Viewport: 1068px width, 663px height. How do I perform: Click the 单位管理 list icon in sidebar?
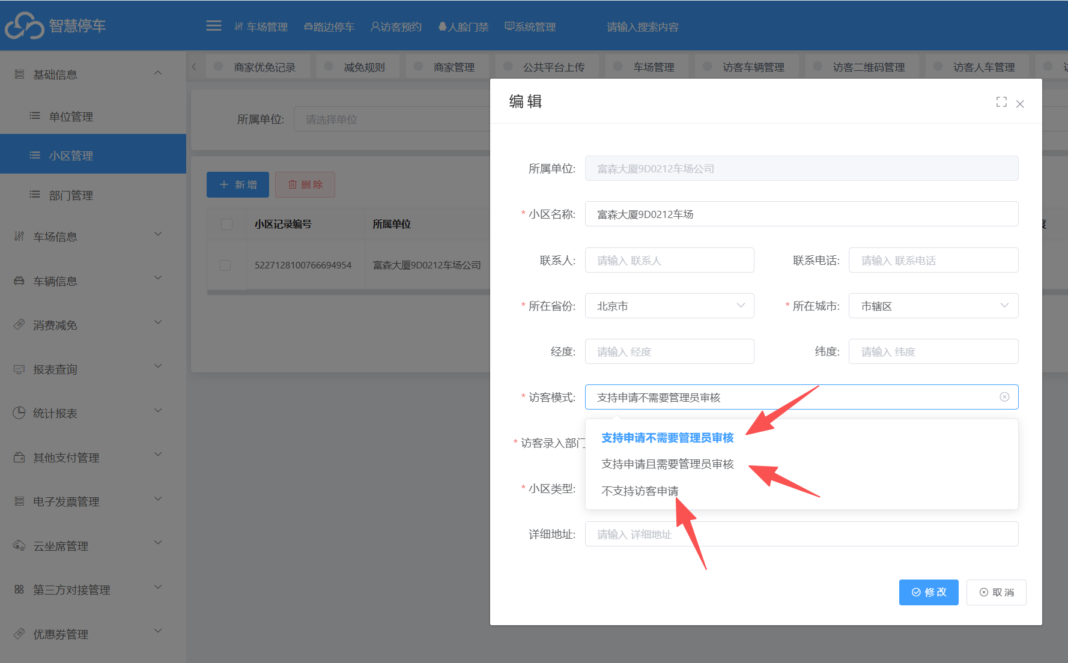35,115
